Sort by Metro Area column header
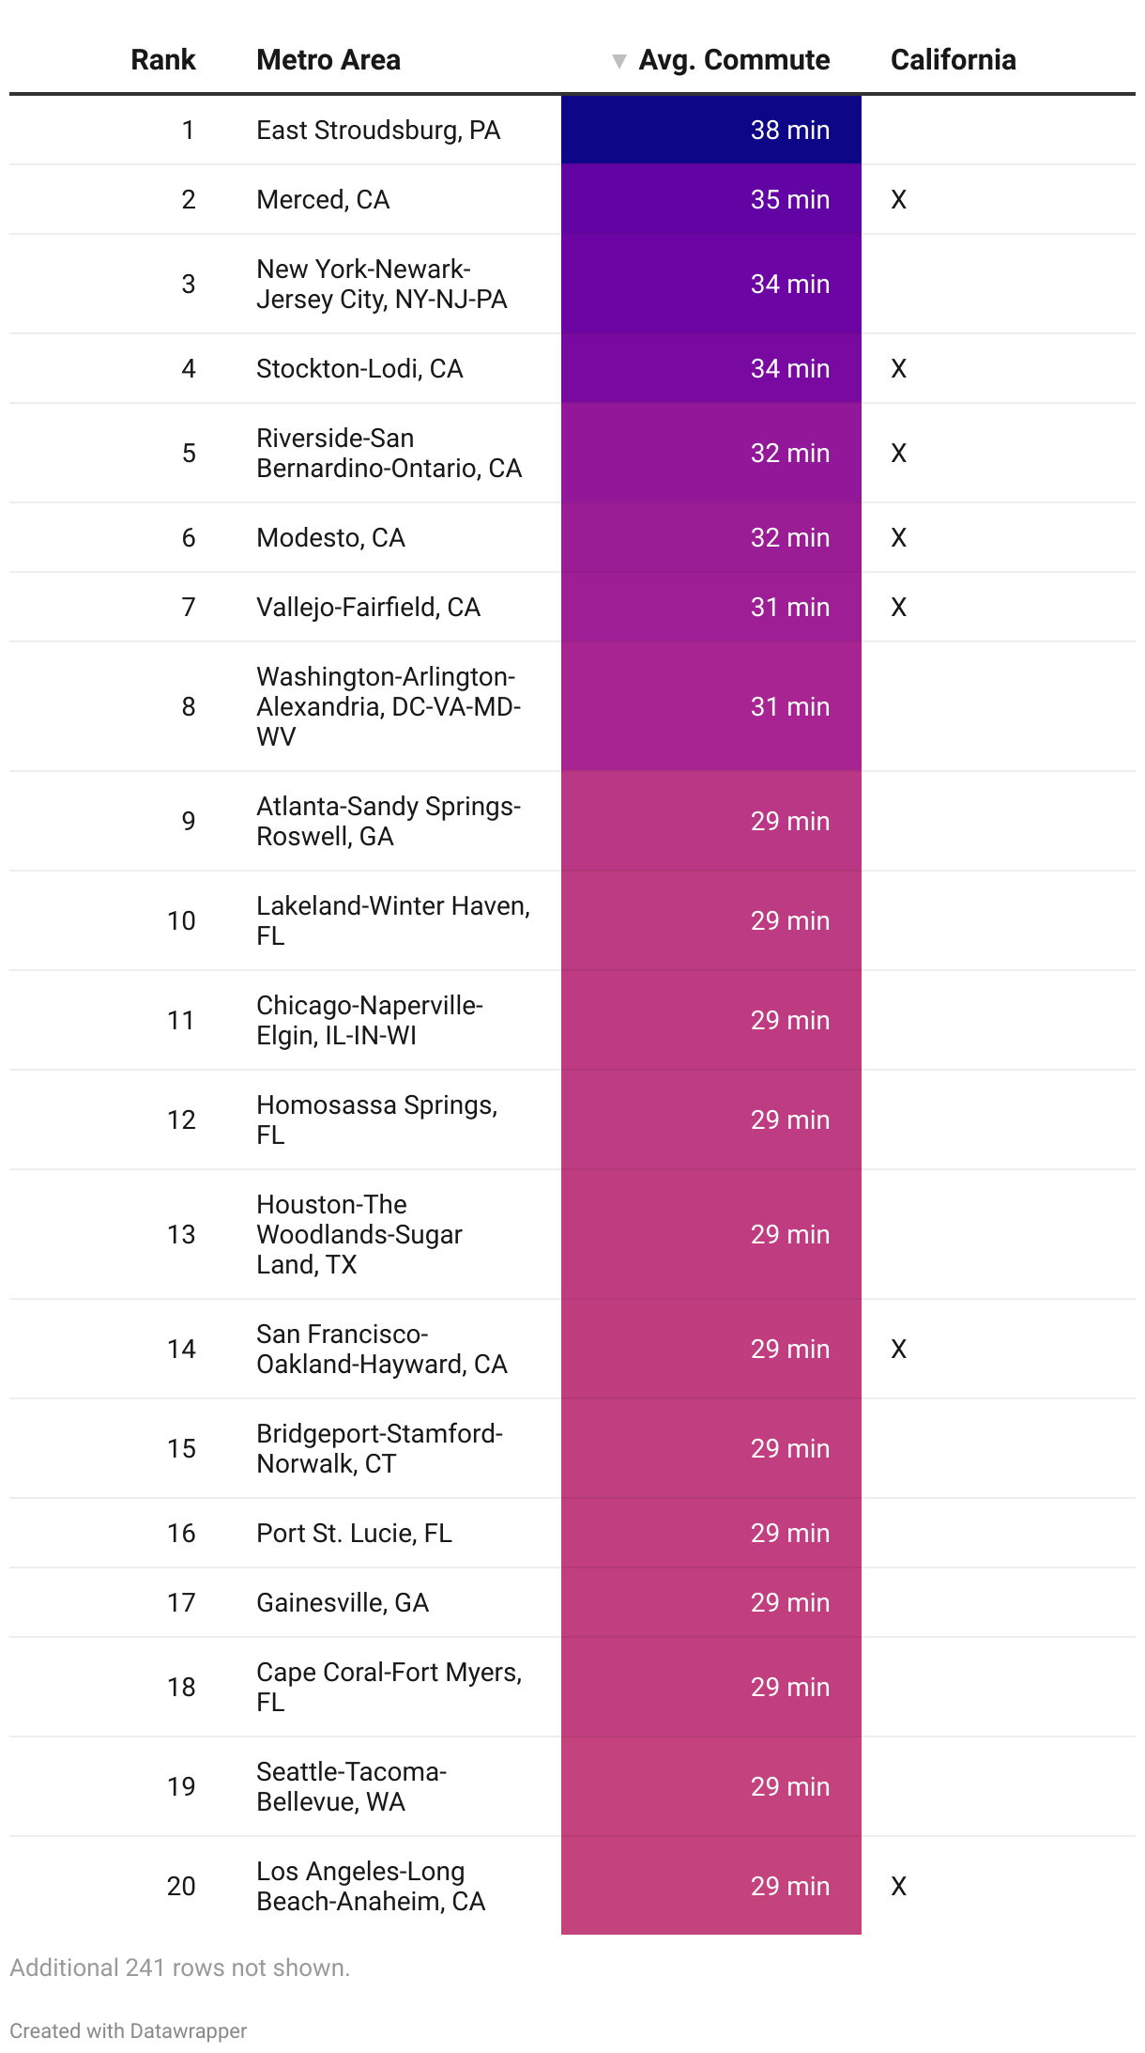This screenshot has height=2053, width=1145. point(328,60)
